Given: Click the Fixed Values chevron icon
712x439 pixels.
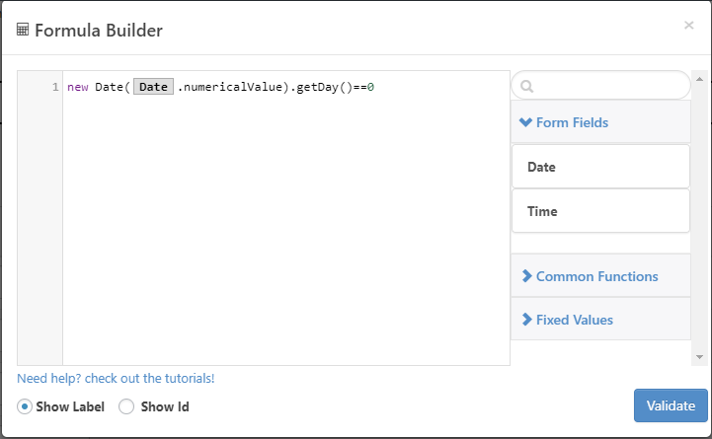Looking at the screenshot, I should [526, 320].
